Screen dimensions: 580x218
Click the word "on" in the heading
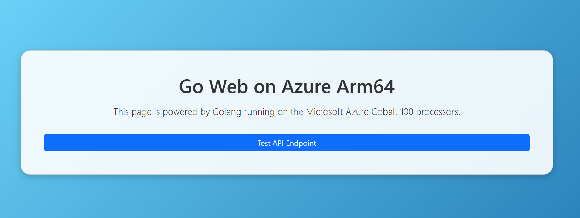(265, 87)
